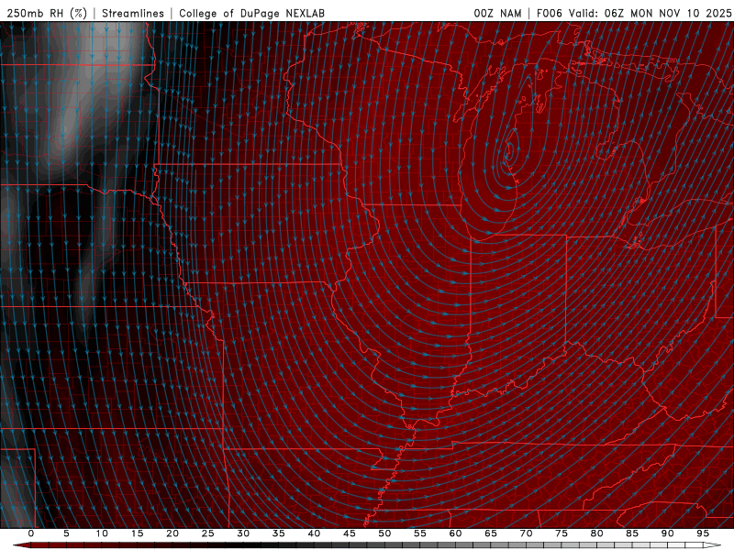Click the streamline vortex center over Lake Michigan

tap(509, 150)
